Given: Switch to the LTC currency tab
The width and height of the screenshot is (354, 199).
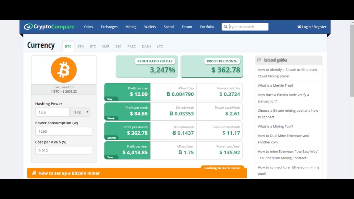Looking at the screenshot, I should click(x=160, y=46).
